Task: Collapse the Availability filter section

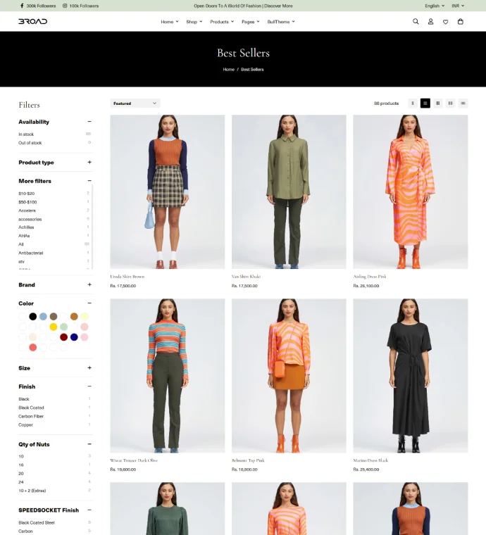Action: click(89, 122)
